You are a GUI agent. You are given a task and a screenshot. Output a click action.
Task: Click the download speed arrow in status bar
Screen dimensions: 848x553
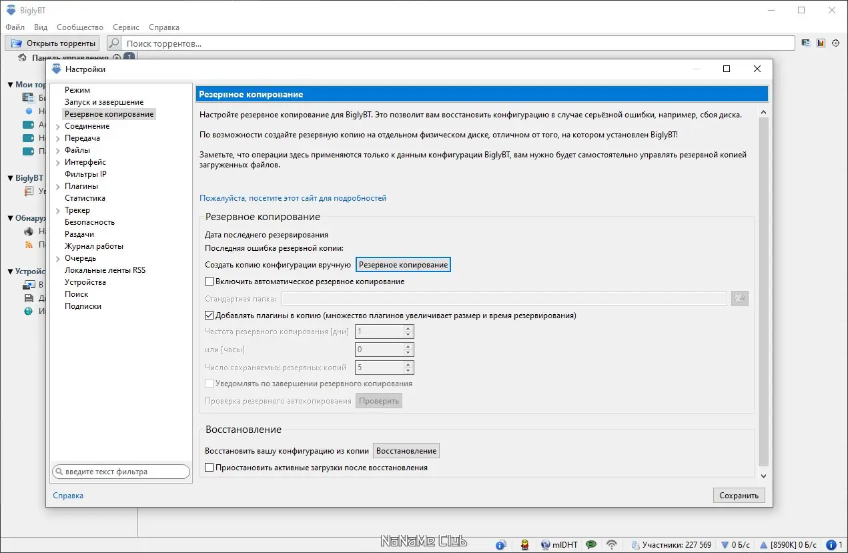pyautogui.click(x=725, y=545)
